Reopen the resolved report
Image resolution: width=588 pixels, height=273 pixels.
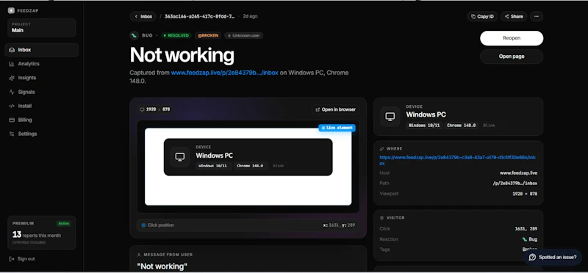click(512, 38)
